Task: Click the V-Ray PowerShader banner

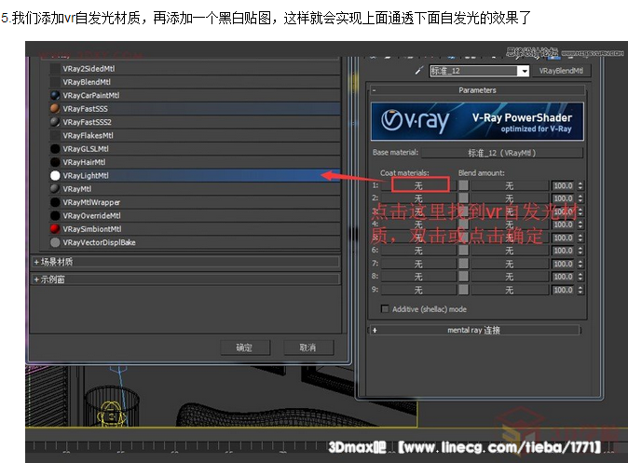Action: [x=477, y=121]
